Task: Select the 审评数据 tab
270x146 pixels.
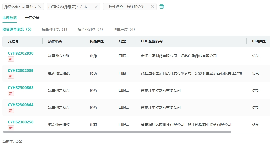Action: click(x=10, y=18)
